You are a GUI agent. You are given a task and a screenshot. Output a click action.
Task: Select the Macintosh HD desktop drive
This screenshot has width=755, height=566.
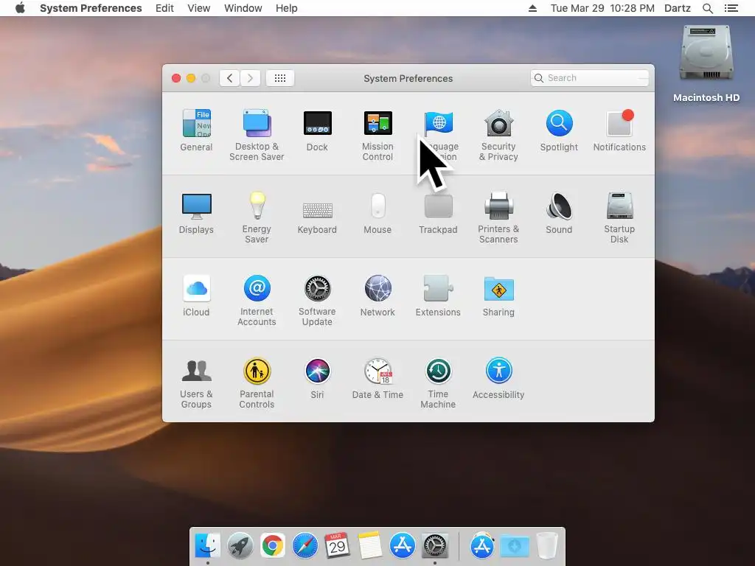coord(706,63)
